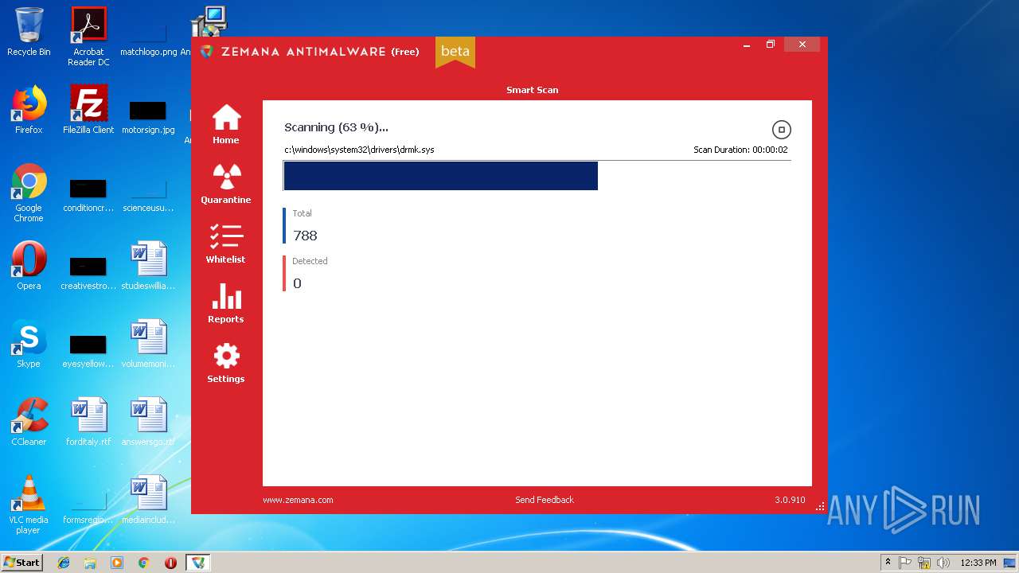Click version number 3.0.910
1019x573 pixels.
click(x=790, y=500)
